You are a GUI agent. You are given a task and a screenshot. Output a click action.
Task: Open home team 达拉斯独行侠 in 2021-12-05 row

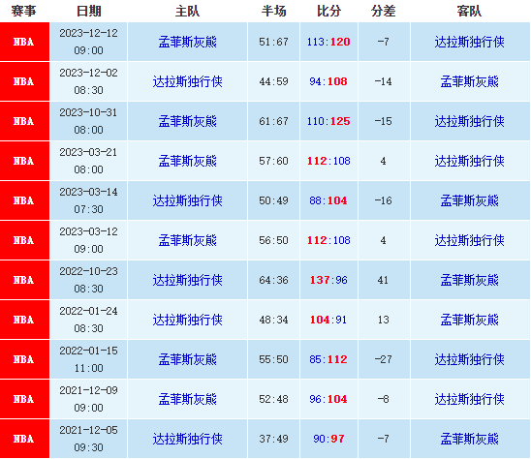[188, 439]
